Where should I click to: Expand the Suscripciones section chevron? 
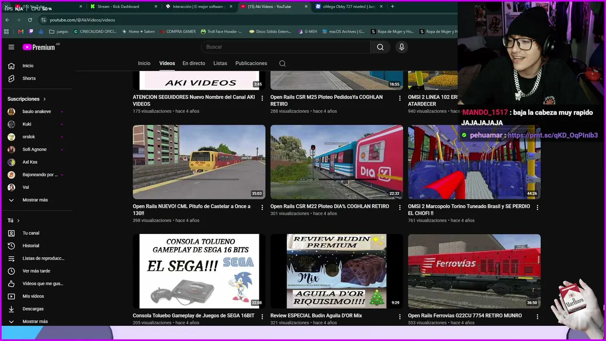[45, 99]
